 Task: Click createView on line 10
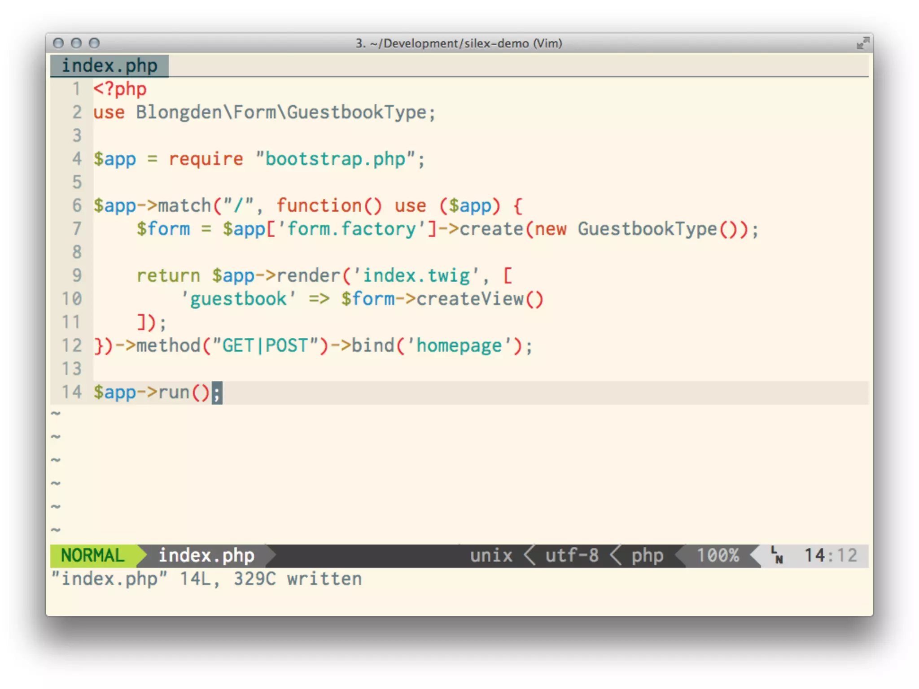[x=470, y=299]
